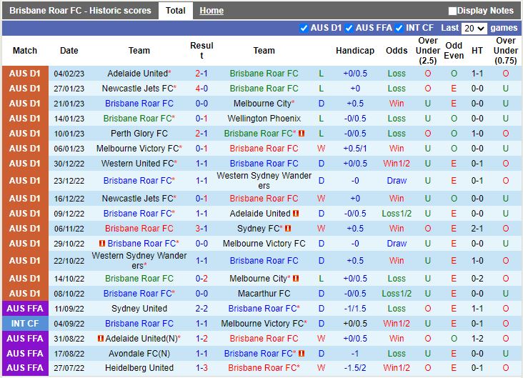Image resolution: width=523 pixels, height=378 pixels.
Task: Click Melbourne City dated 21/01/23
Action: coord(262,104)
